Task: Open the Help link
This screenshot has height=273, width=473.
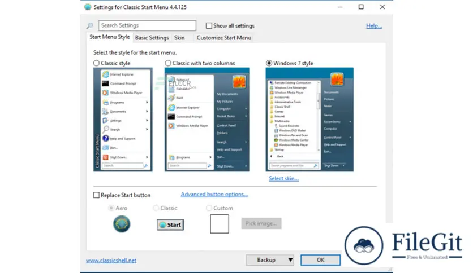Action: click(x=374, y=26)
